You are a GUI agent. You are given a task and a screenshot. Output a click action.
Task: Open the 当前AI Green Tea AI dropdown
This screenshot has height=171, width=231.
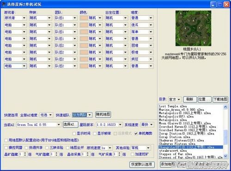click(38, 124)
